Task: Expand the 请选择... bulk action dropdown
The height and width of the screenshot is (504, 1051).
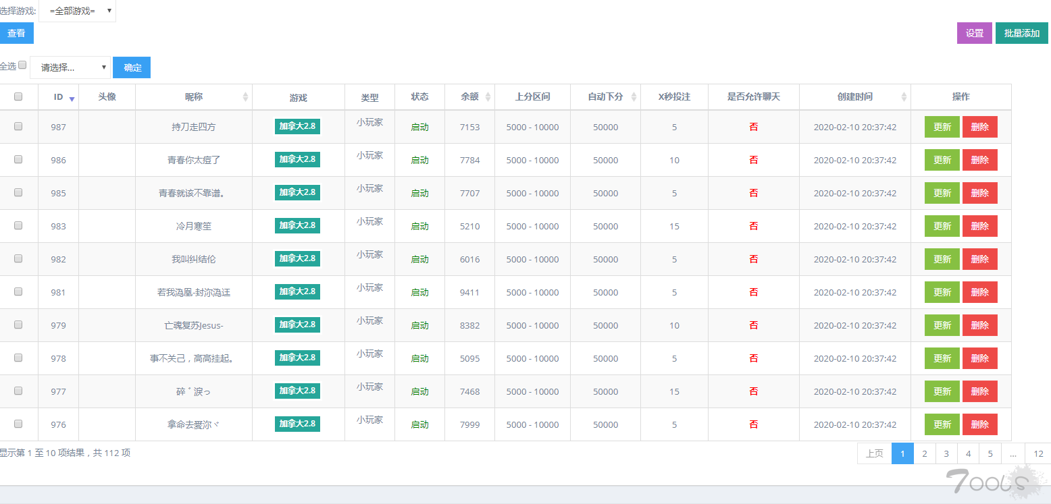Action: pyautogui.click(x=70, y=67)
